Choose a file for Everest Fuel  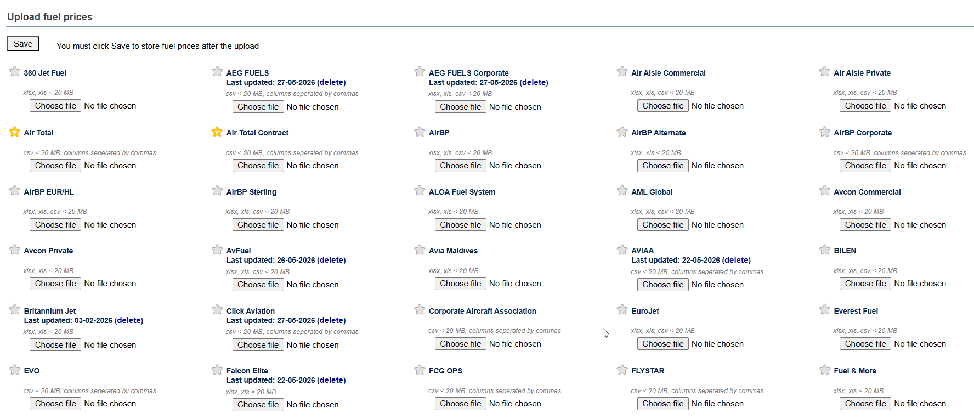[865, 344]
